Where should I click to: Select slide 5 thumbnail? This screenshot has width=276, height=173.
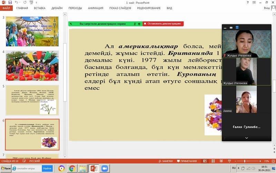32,100
